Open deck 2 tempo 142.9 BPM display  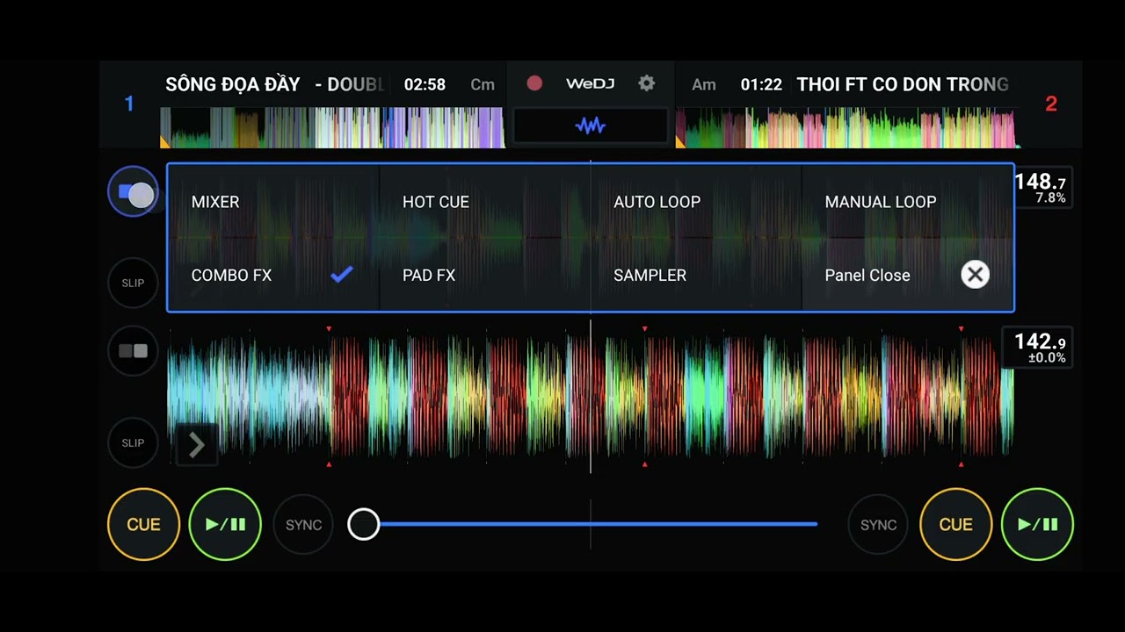(x=1035, y=347)
